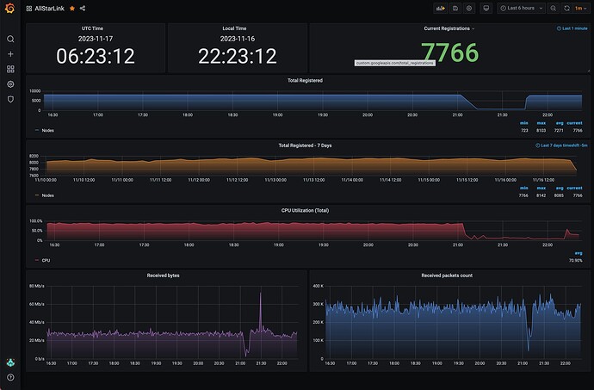Open the Create plus icon in sidebar
Screen dimensions: 594x390
(10, 54)
